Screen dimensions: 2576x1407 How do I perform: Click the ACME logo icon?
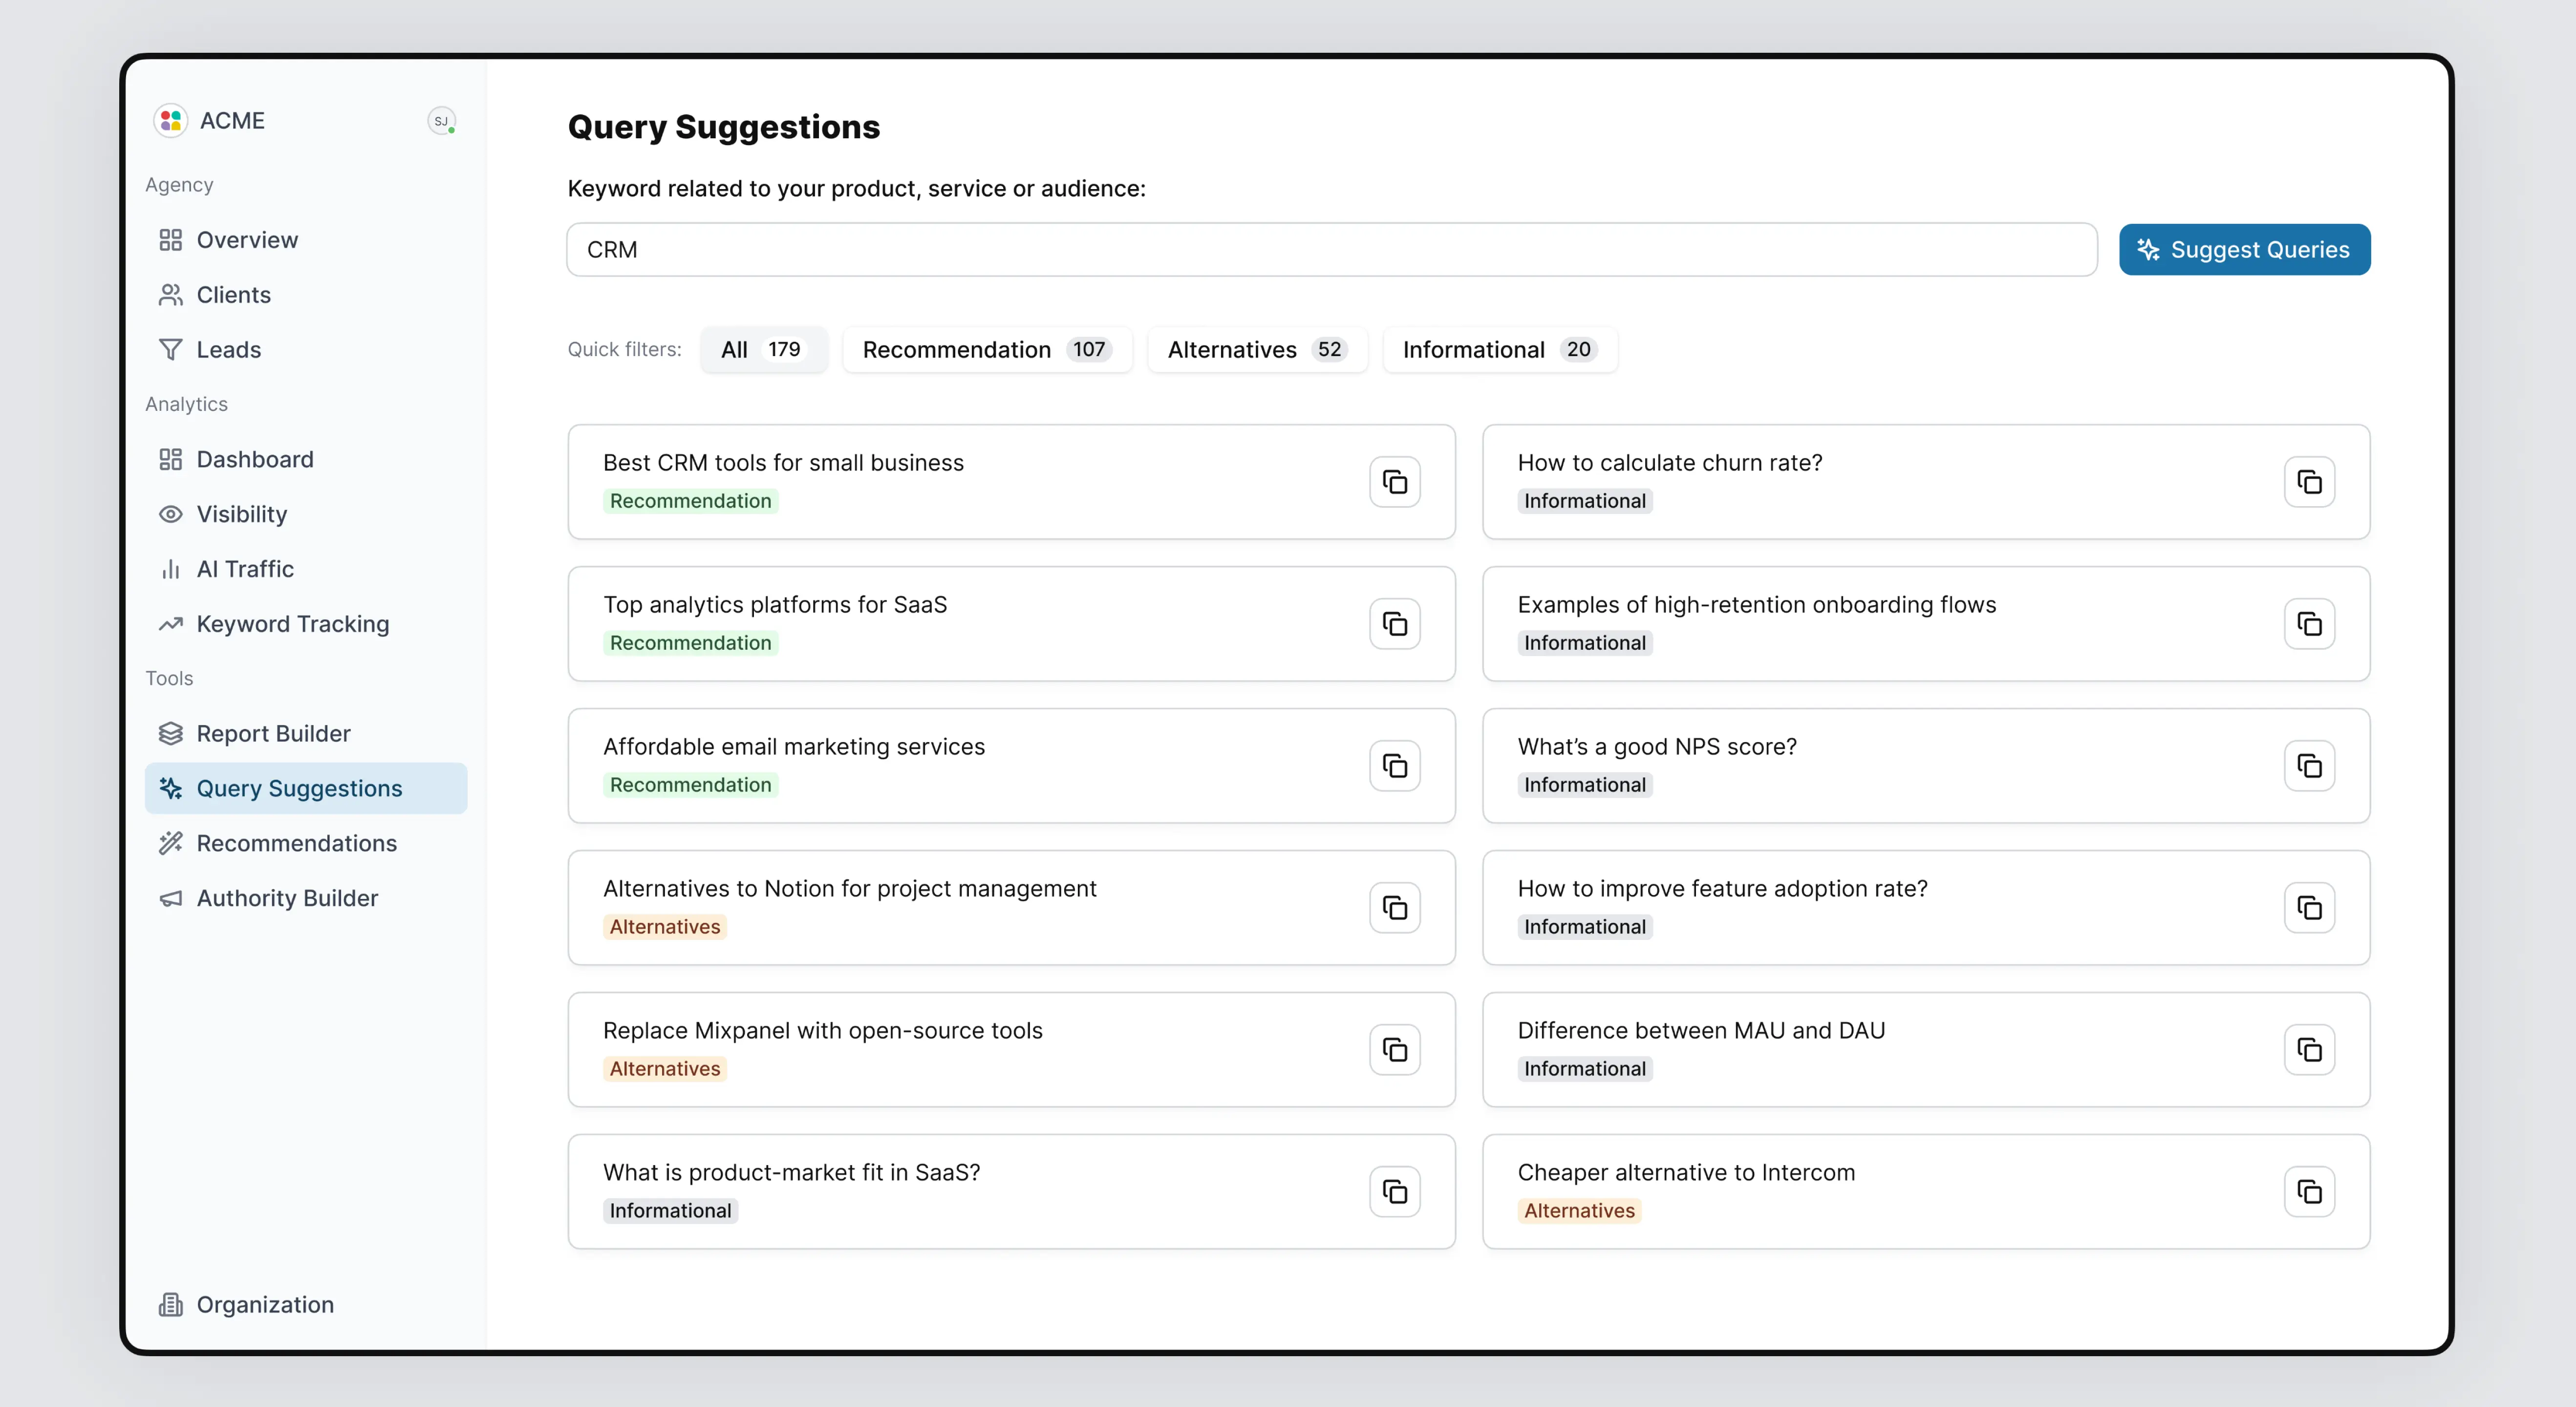click(171, 121)
